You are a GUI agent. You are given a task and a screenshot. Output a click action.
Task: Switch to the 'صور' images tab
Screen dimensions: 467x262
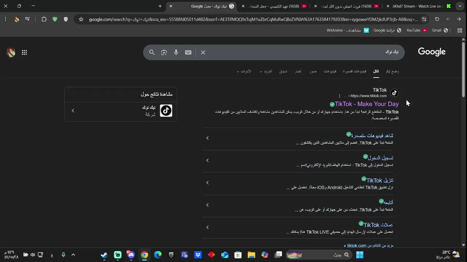tap(313, 71)
